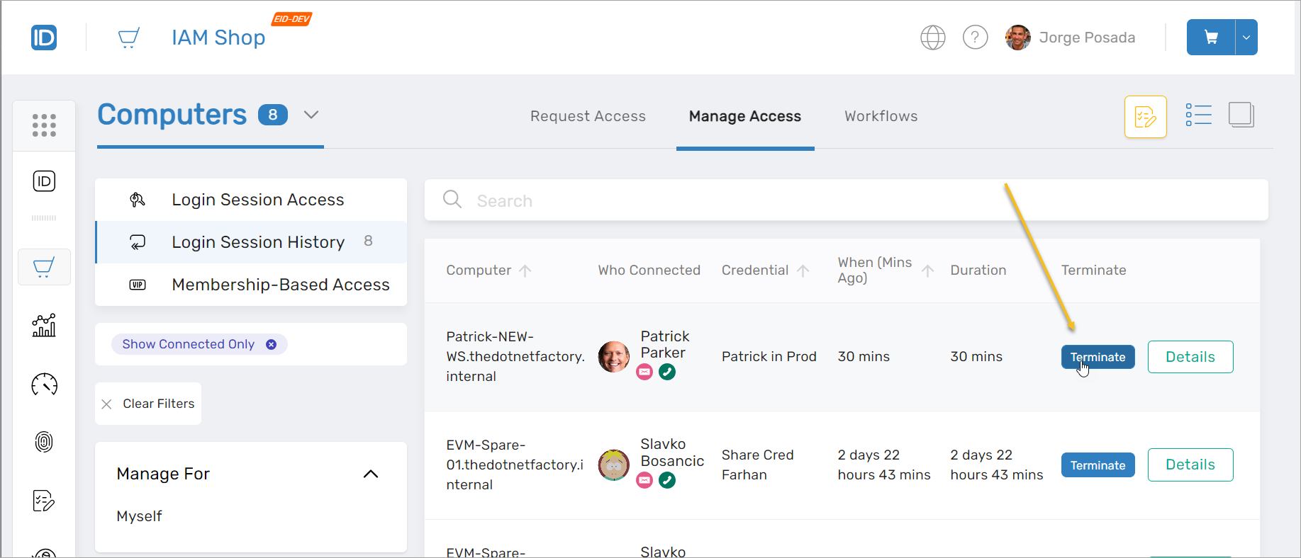Click the blue shopping cart button

point(1210,38)
